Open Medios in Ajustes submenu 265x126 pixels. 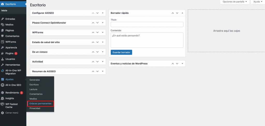[33, 99]
